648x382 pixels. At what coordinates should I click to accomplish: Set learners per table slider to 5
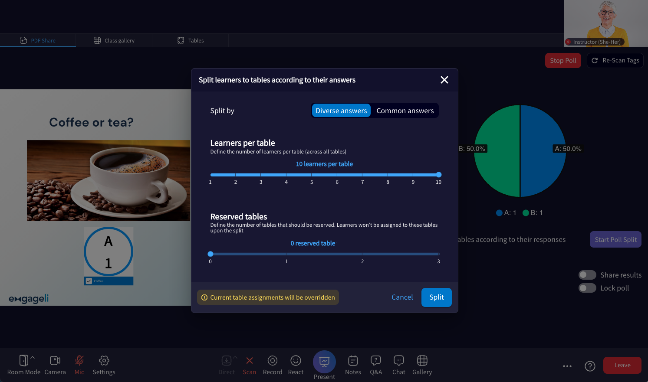312,175
